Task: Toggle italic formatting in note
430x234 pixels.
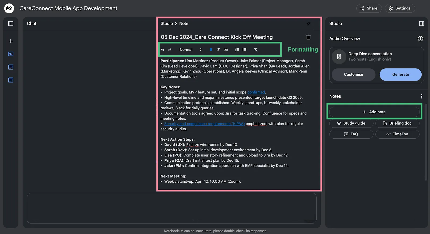Action: [x=218, y=50]
